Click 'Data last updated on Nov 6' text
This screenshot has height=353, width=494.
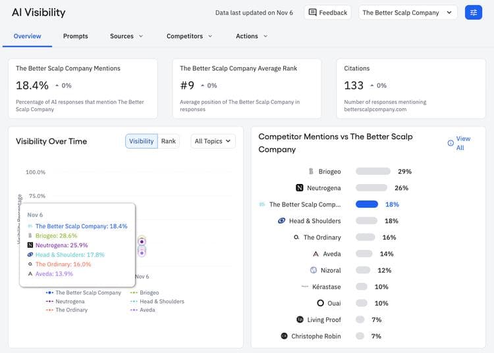point(254,12)
